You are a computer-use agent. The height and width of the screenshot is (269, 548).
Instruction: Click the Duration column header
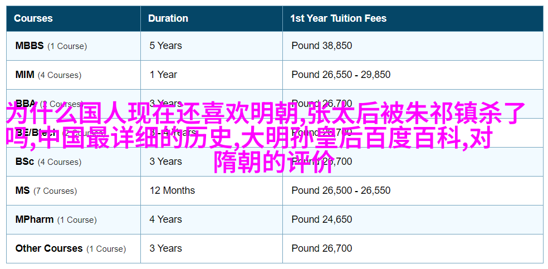point(168,18)
